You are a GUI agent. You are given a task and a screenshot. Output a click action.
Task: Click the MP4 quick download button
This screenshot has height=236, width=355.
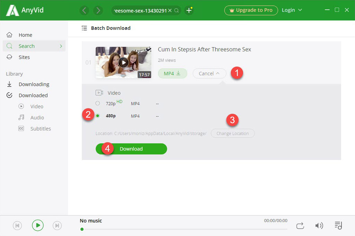pyautogui.click(x=173, y=74)
